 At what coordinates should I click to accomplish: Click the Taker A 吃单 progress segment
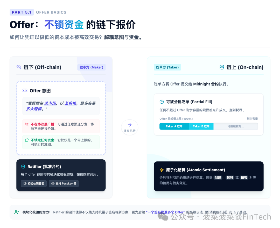174,126
